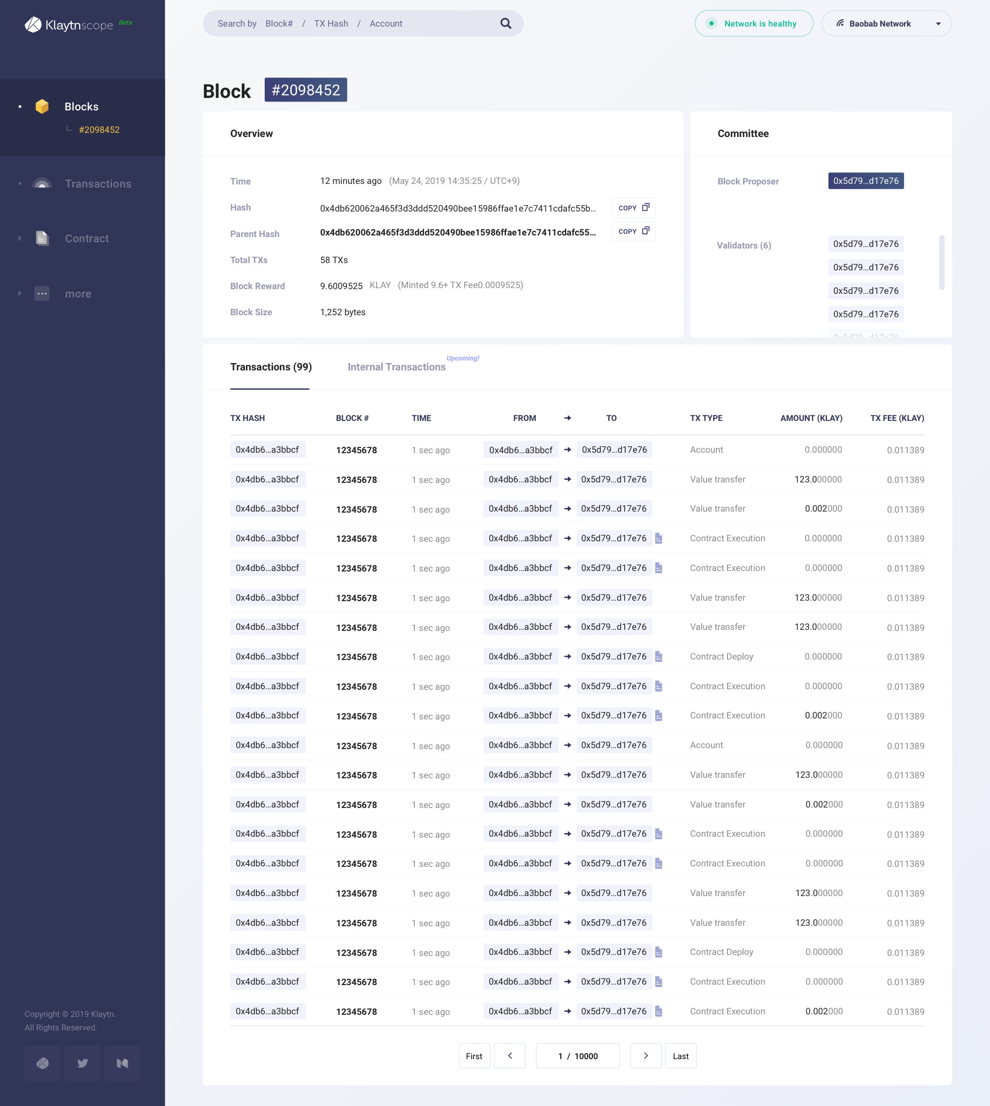Click the search magnifier icon

(505, 23)
